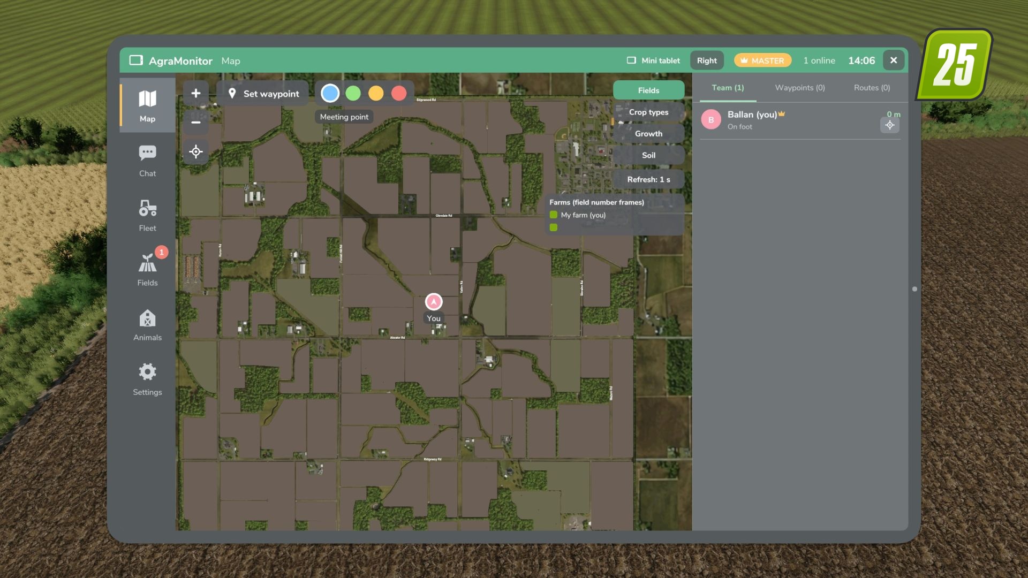Locate Ballan player with target icon
This screenshot has height=578, width=1028.
coord(889,125)
